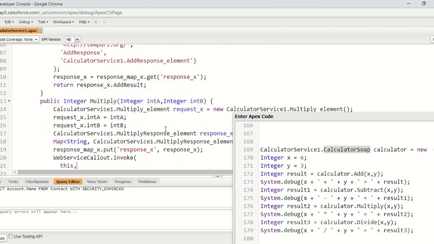
Task: Open the Test menu
Action: 43,22
